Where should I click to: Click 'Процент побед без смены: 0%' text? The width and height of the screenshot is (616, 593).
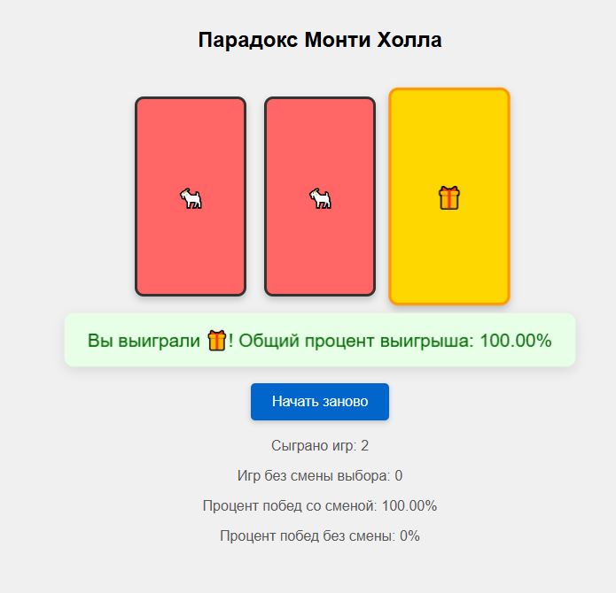(x=320, y=535)
